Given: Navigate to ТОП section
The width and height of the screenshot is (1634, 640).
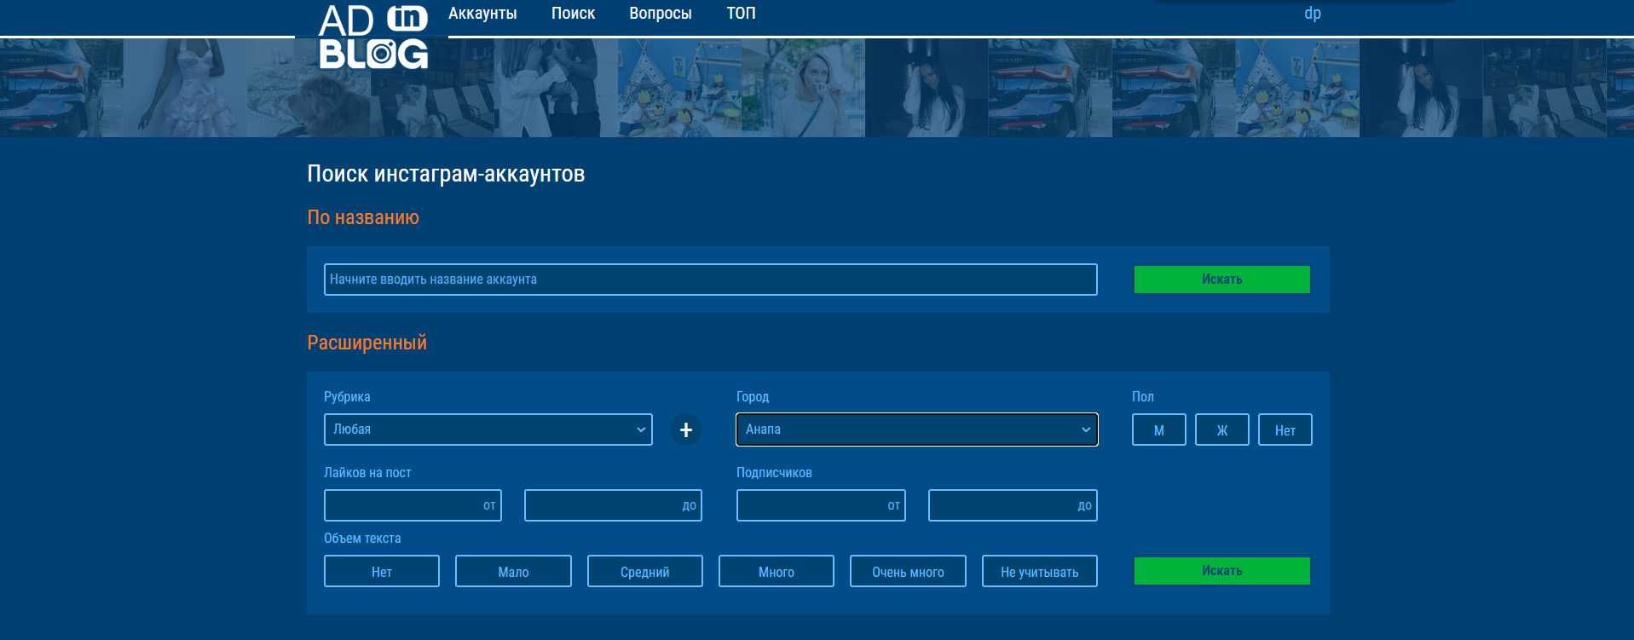Looking at the screenshot, I should coord(741,14).
